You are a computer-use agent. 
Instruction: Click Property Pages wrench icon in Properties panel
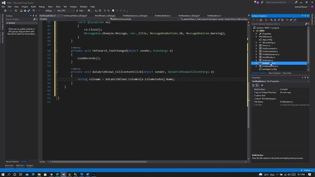262,85
